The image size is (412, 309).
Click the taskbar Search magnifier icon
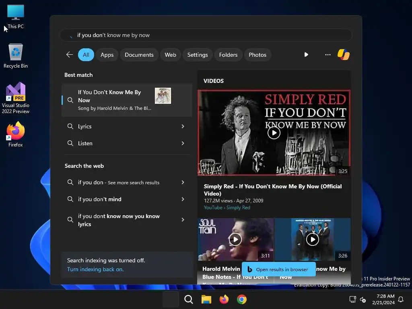point(188,299)
